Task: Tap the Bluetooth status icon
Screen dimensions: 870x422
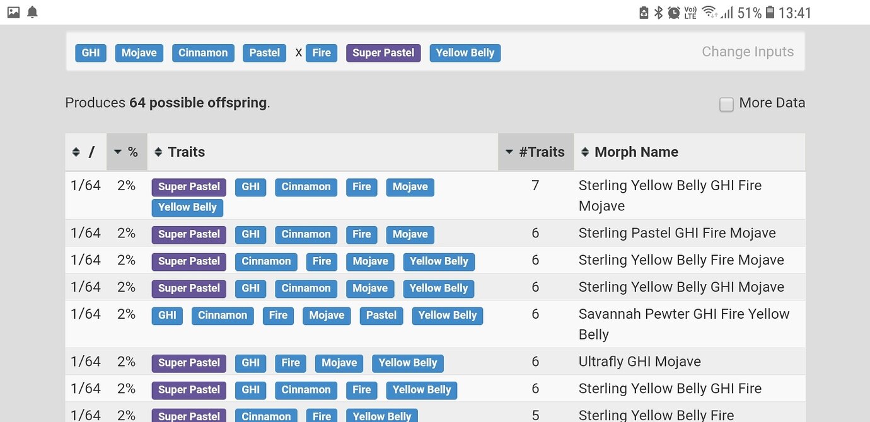Action: click(658, 12)
